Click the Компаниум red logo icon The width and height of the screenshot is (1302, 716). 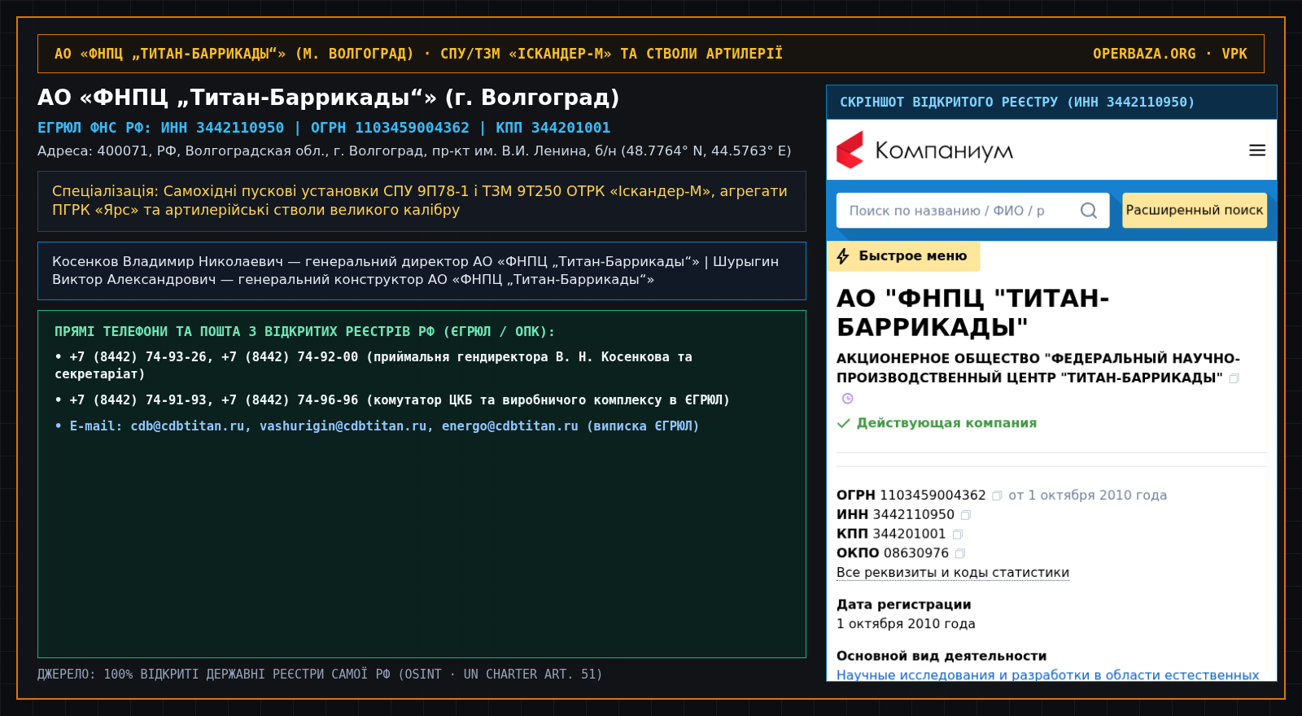click(850, 151)
